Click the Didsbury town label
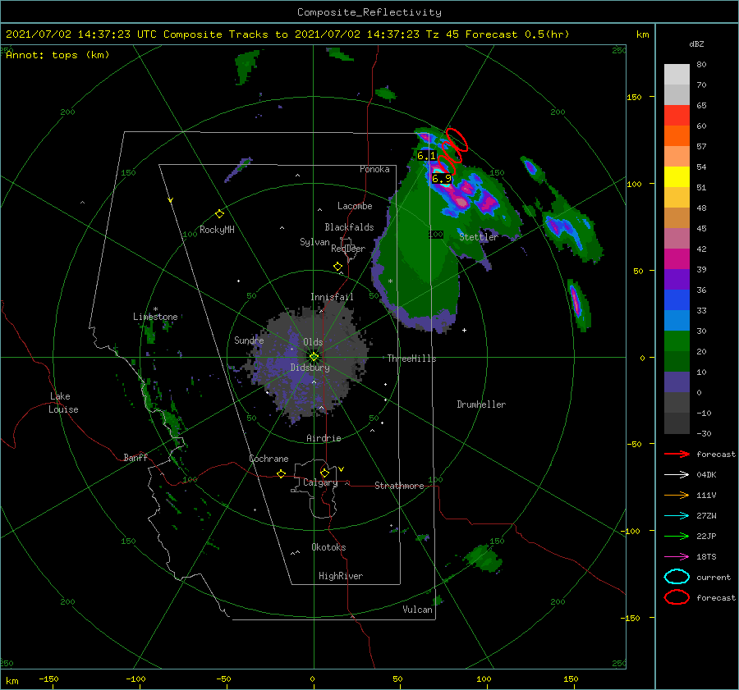Viewport: 739px width, 690px height. tap(310, 368)
